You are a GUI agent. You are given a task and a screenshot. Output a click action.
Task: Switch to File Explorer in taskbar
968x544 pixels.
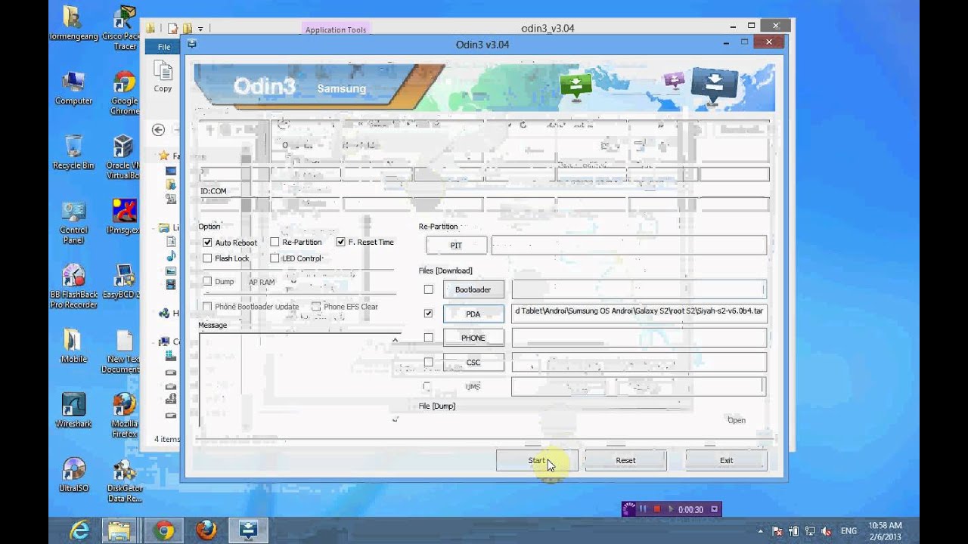tap(120, 530)
